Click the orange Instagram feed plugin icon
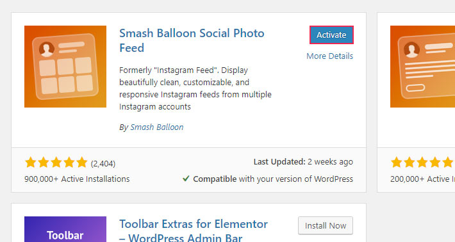Image resolution: width=455 pixels, height=242 pixels. 65,67
